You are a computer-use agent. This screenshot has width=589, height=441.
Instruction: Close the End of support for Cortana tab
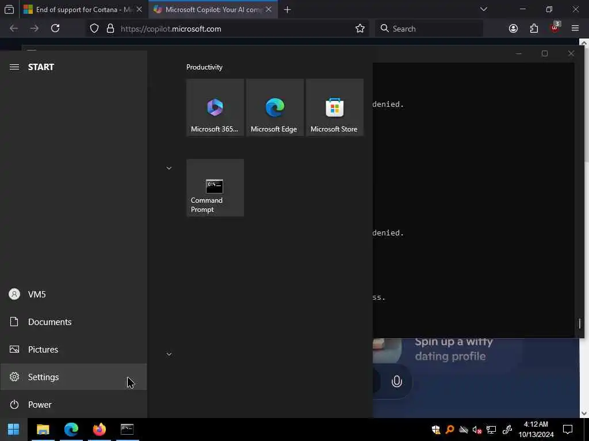[139, 9]
